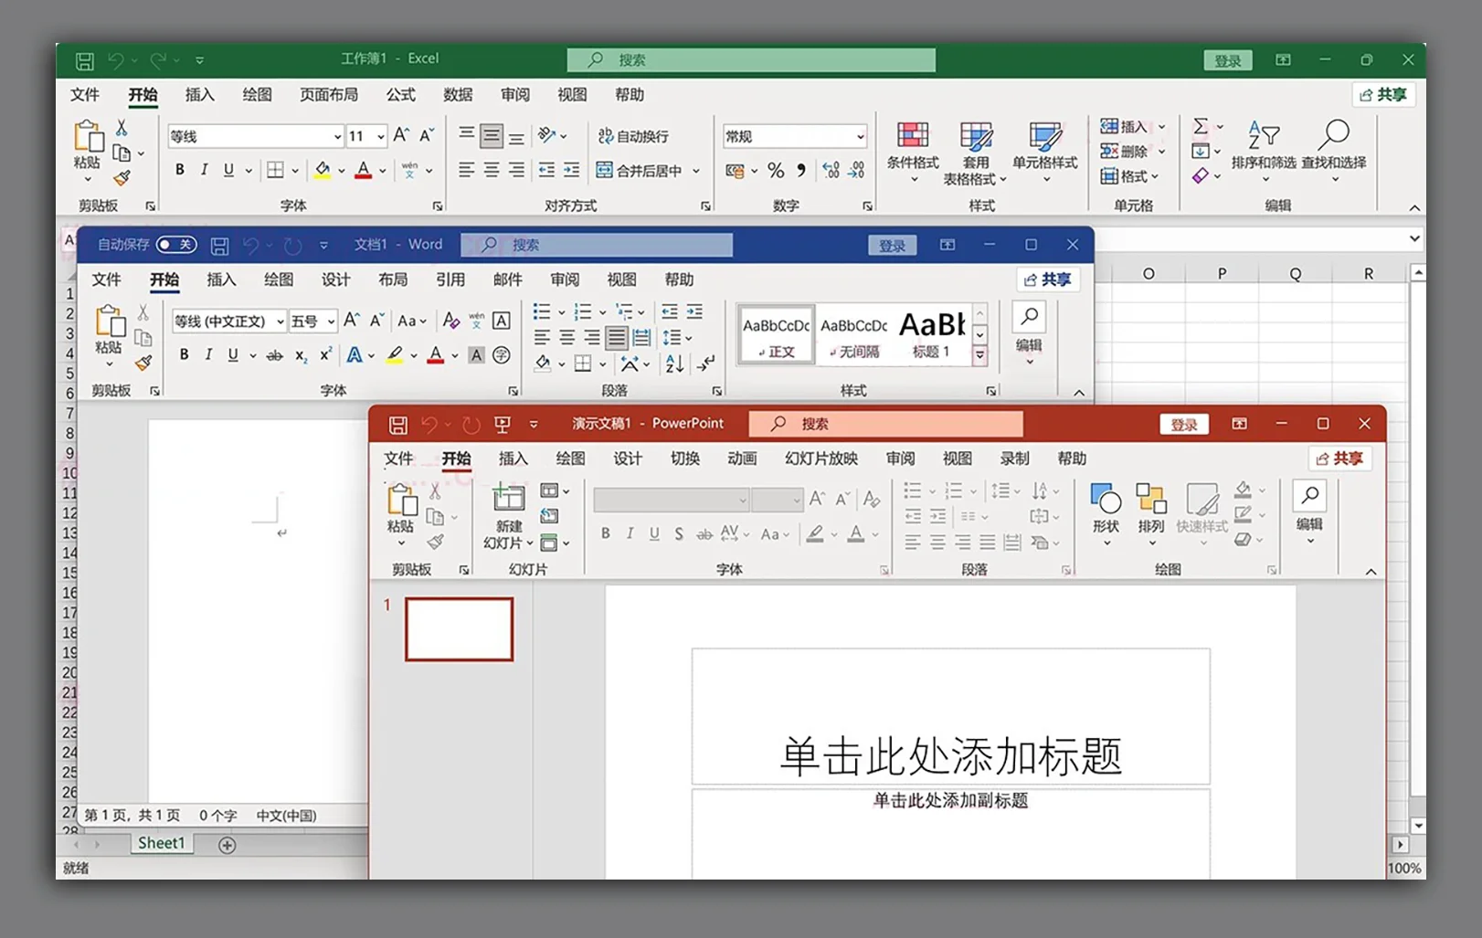Image resolution: width=1482 pixels, height=938 pixels.
Task: Click 登录 (Sign in) button in Excel
Action: [x=1227, y=61]
